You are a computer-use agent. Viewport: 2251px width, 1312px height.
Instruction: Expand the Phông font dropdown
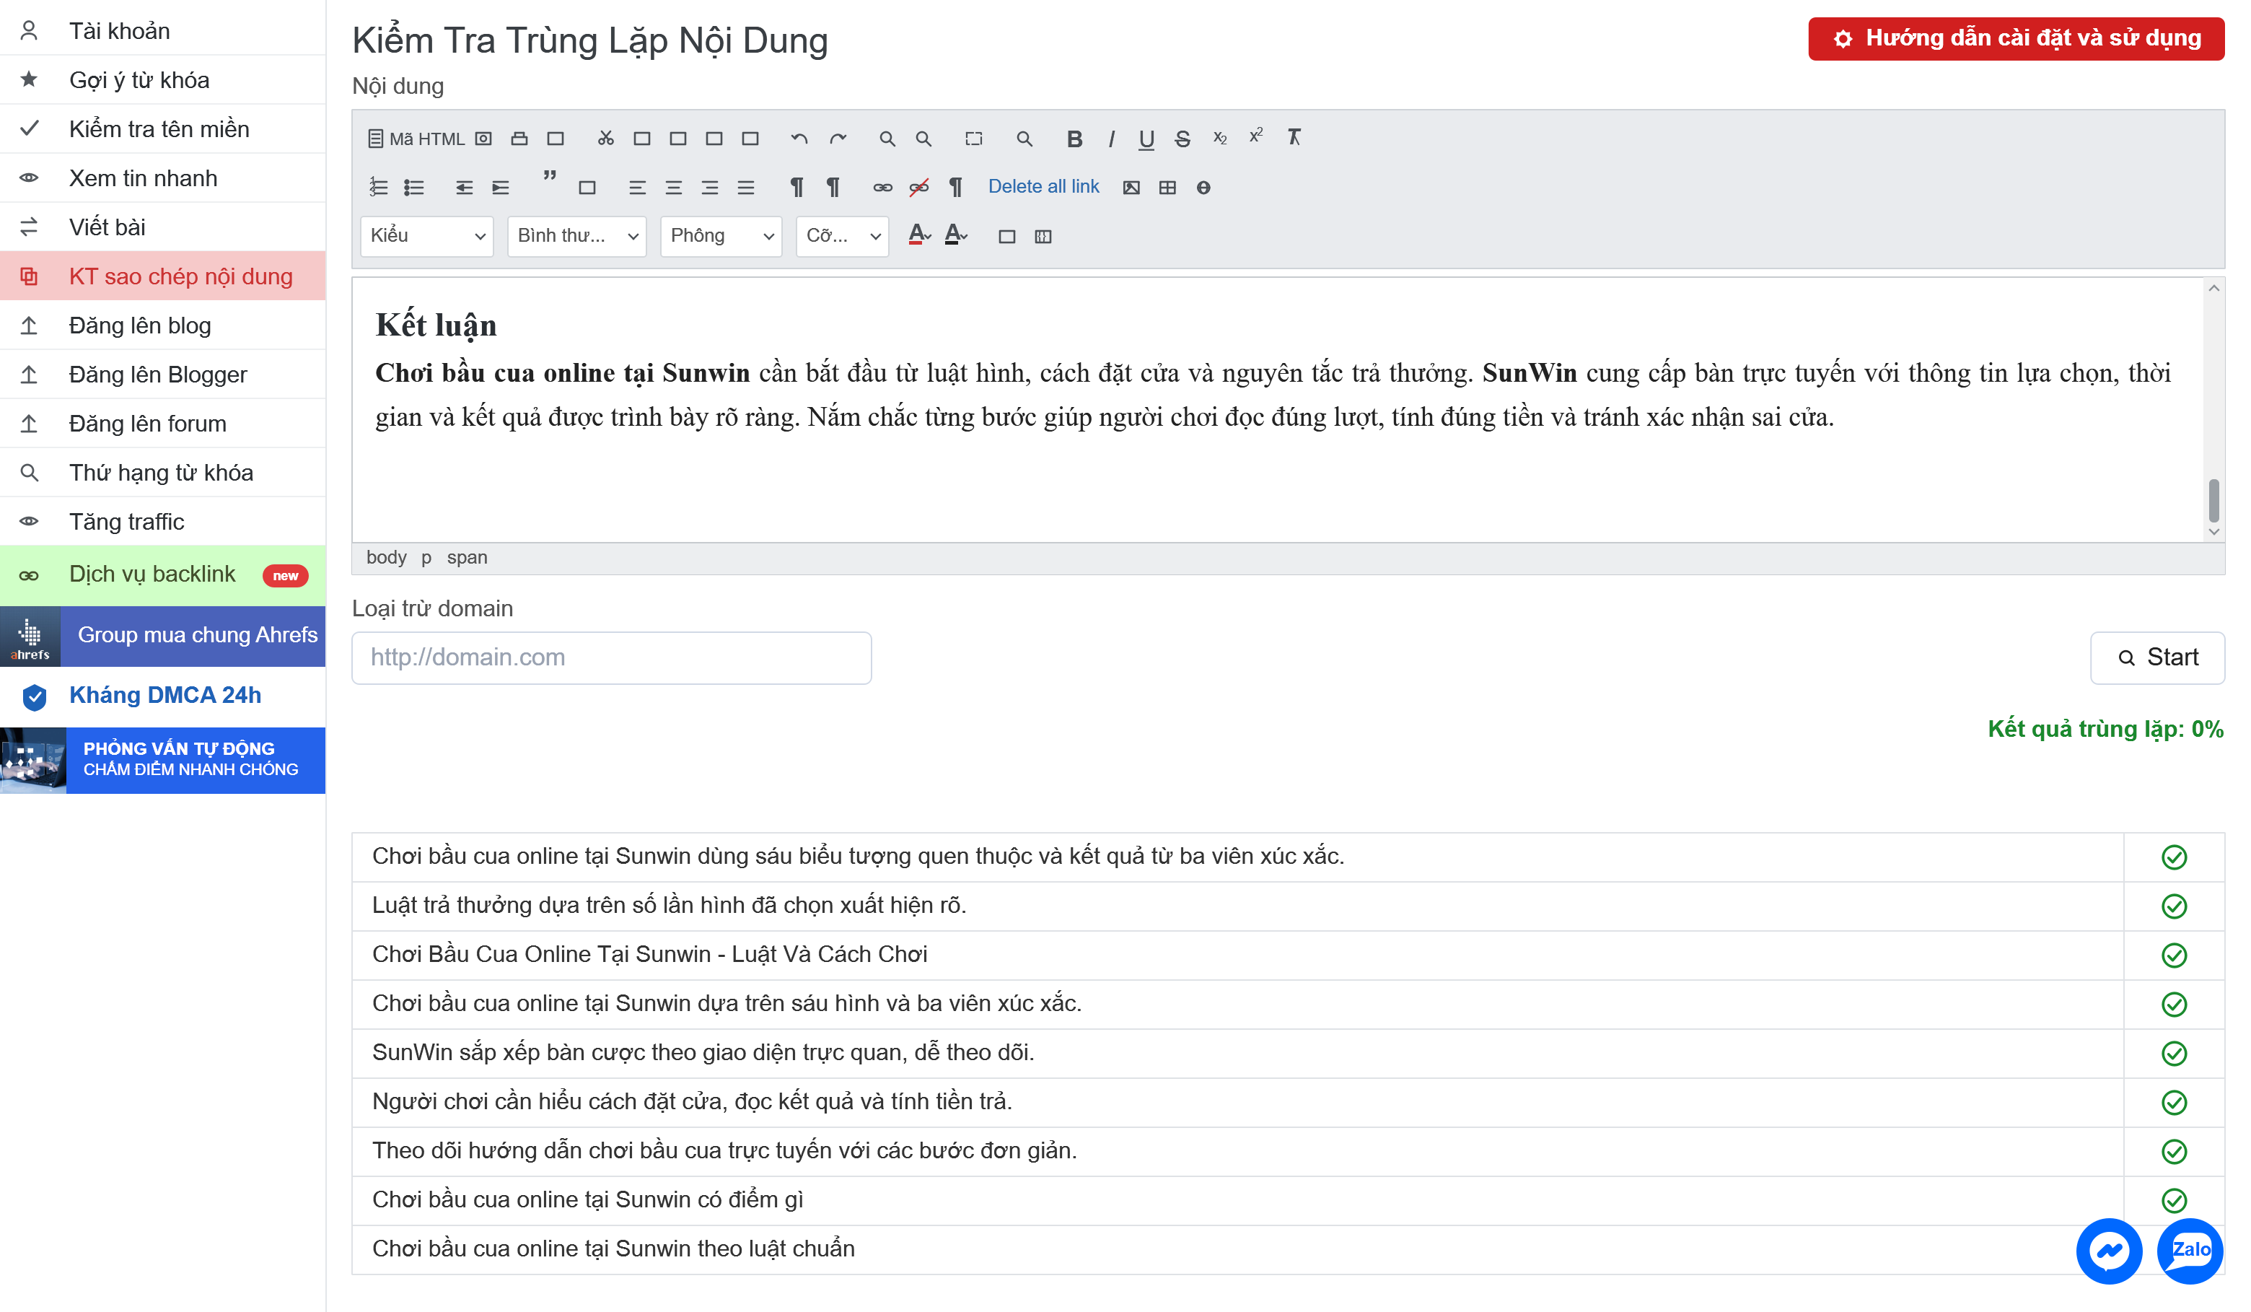click(721, 236)
